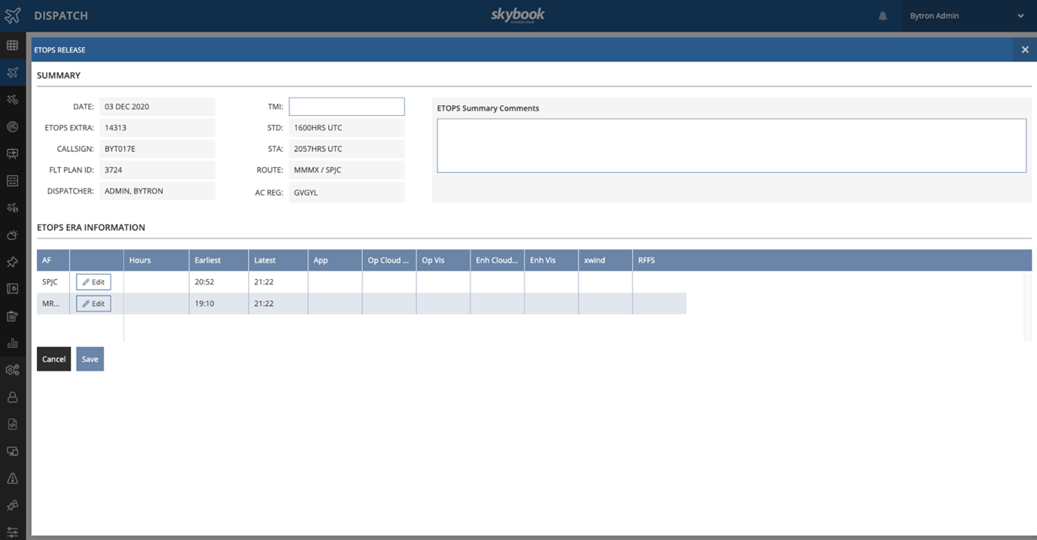Click the DISPATCH title in header
Screen dimensions: 1037x540
(x=61, y=16)
